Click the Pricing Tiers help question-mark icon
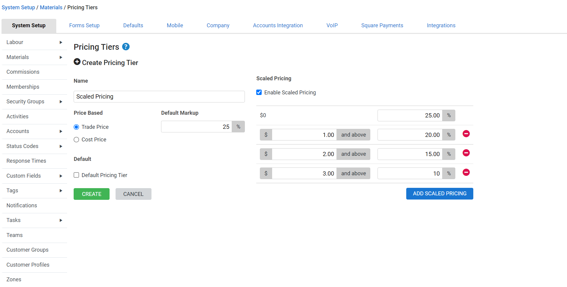The image size is (567, 287). click(x=126, y=47)
